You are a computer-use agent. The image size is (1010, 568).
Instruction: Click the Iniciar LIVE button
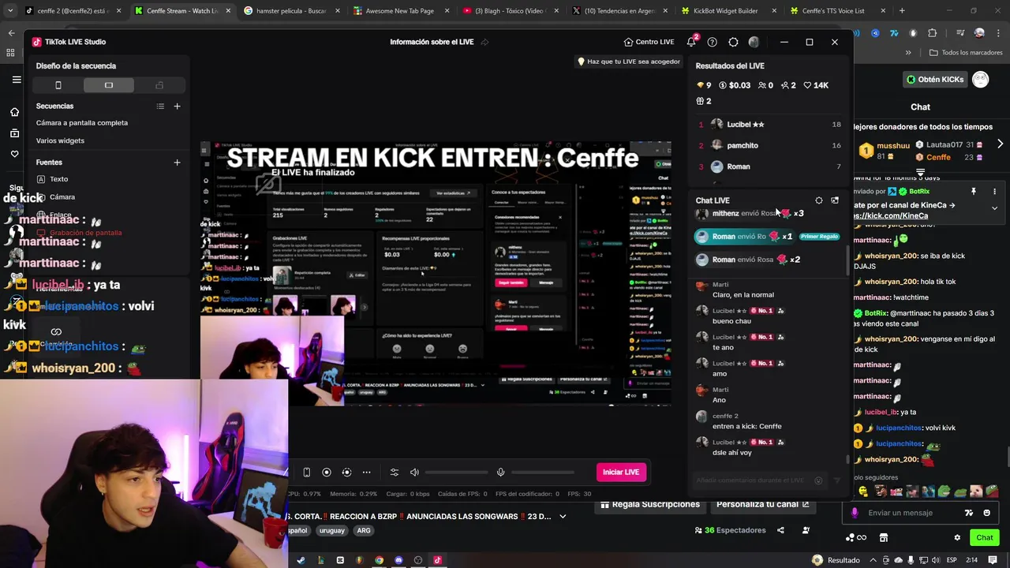pos(621,472)
